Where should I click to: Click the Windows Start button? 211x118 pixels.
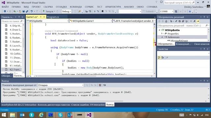4,115
